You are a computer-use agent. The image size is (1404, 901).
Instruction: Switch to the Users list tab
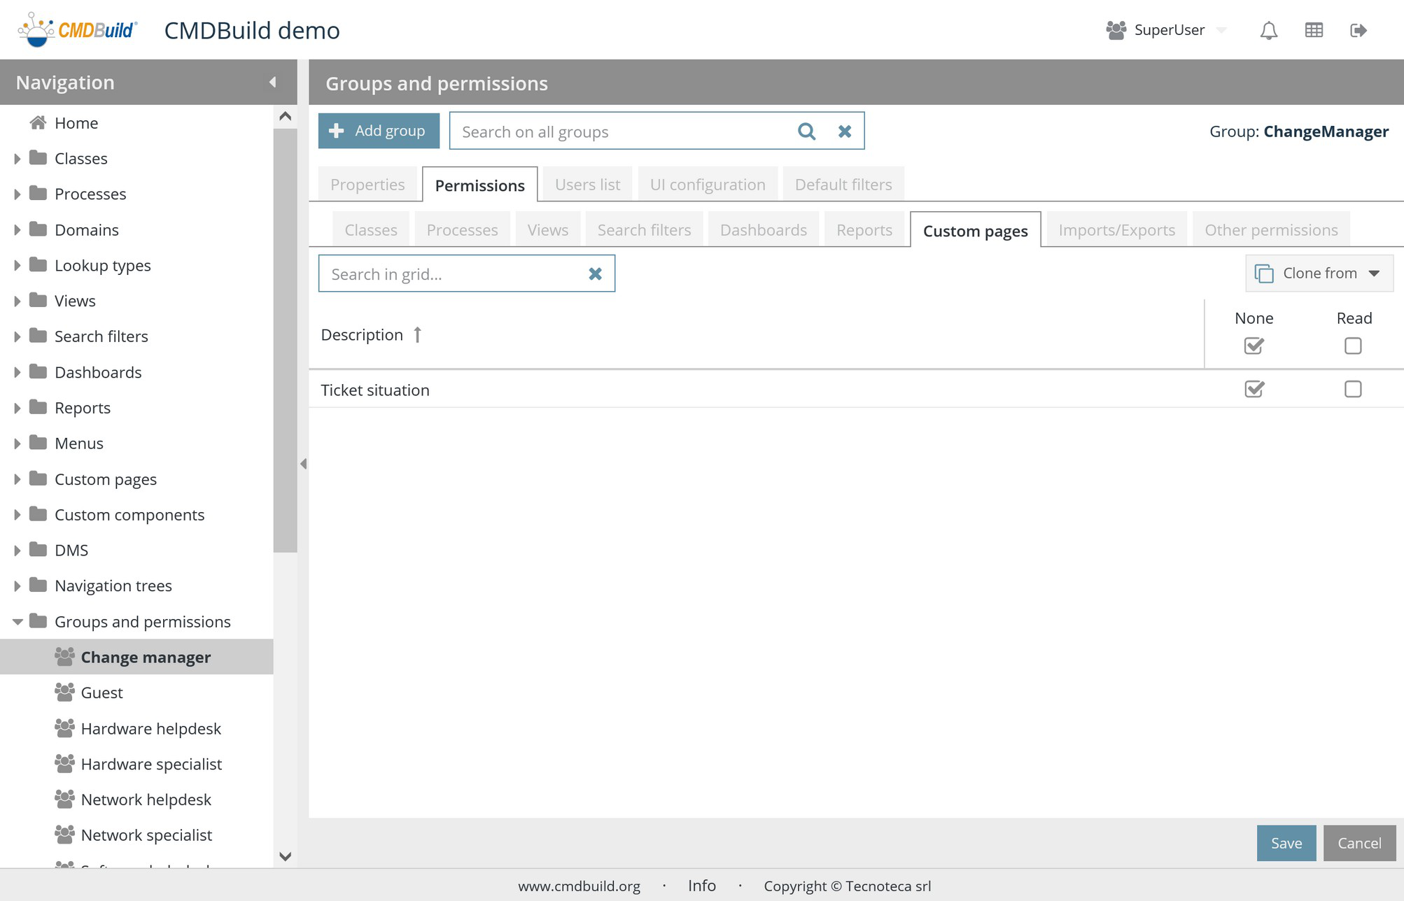[x=587, y=185]
